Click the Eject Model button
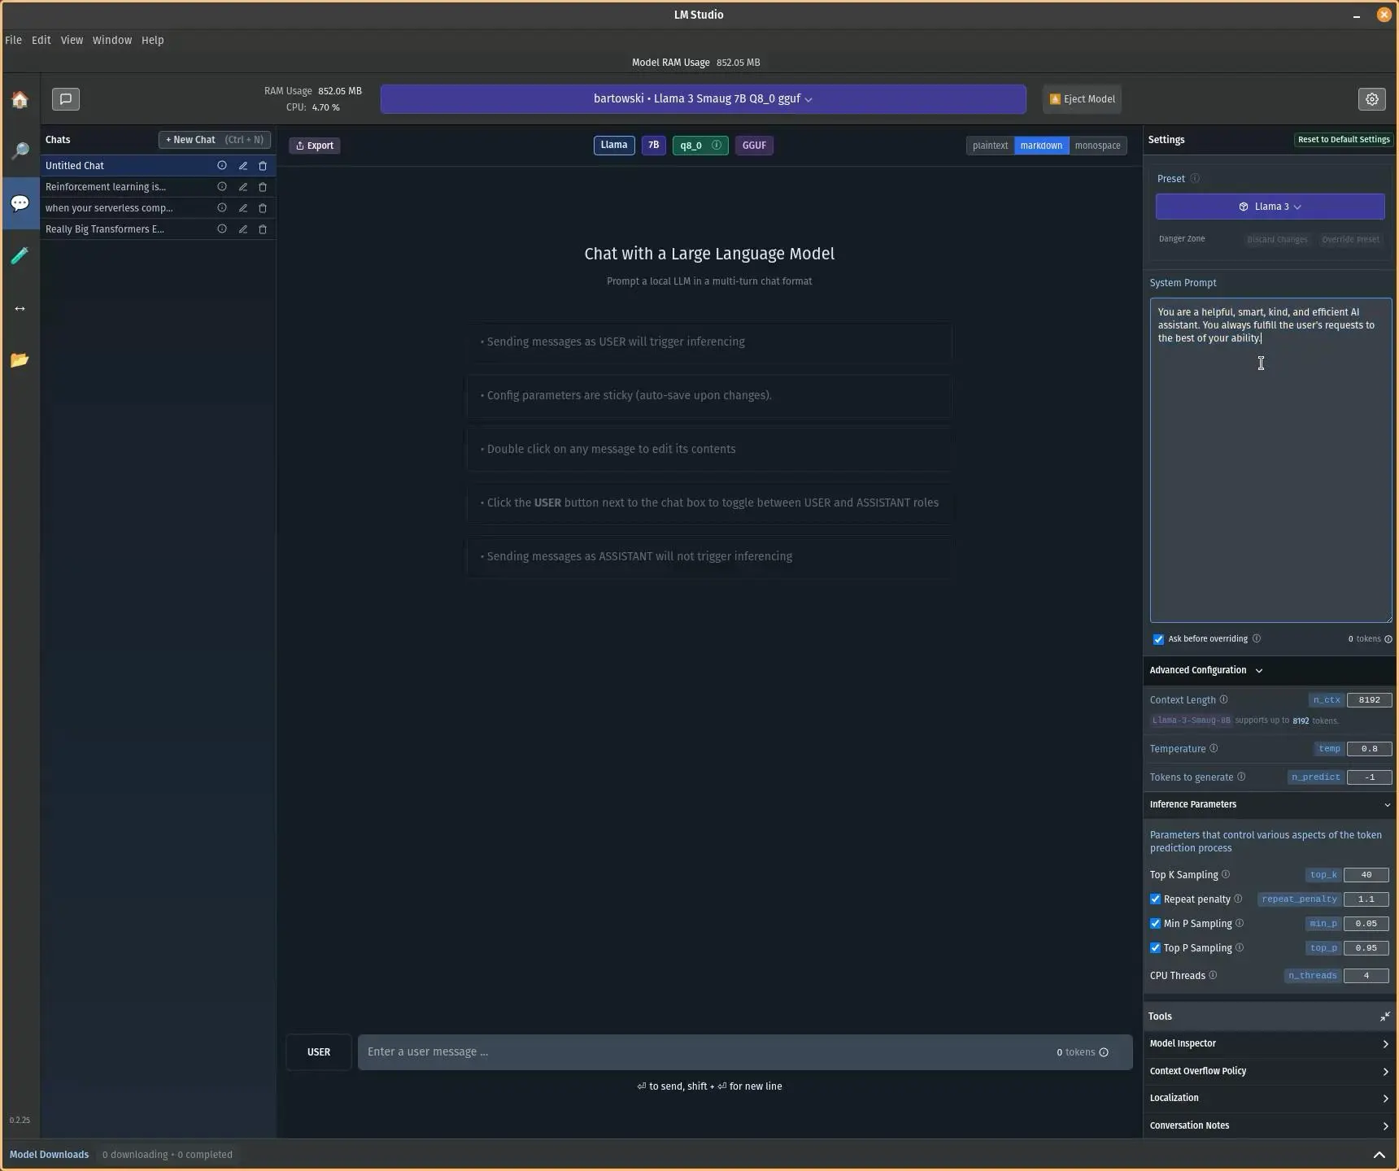 pyautogui.click(x=1083, y=99)
